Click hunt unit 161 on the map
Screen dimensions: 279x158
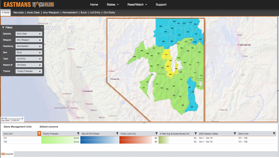(157, 84)
